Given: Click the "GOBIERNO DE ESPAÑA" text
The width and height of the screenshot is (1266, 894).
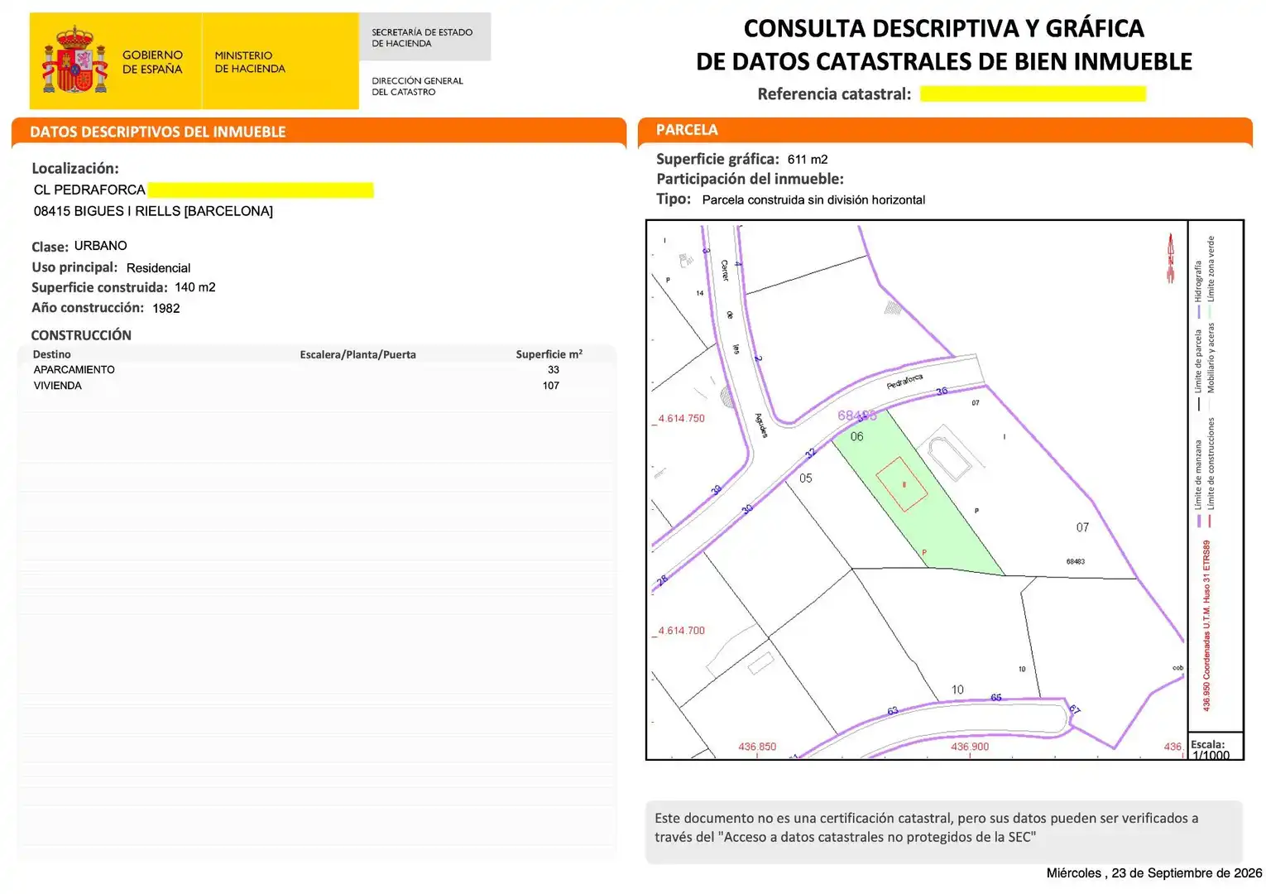Looking at the screenshot, I should (153, 62).
